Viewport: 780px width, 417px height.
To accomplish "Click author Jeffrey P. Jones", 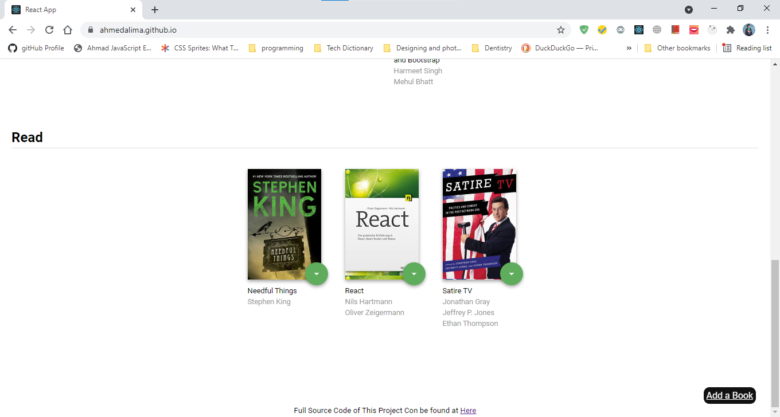I will tap(468, 312).
